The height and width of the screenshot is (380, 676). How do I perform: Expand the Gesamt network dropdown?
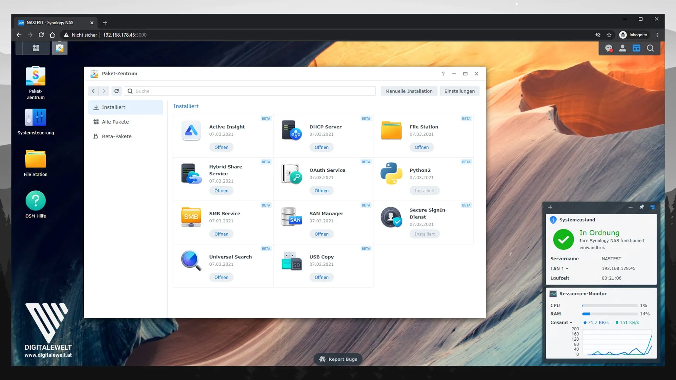561,323
